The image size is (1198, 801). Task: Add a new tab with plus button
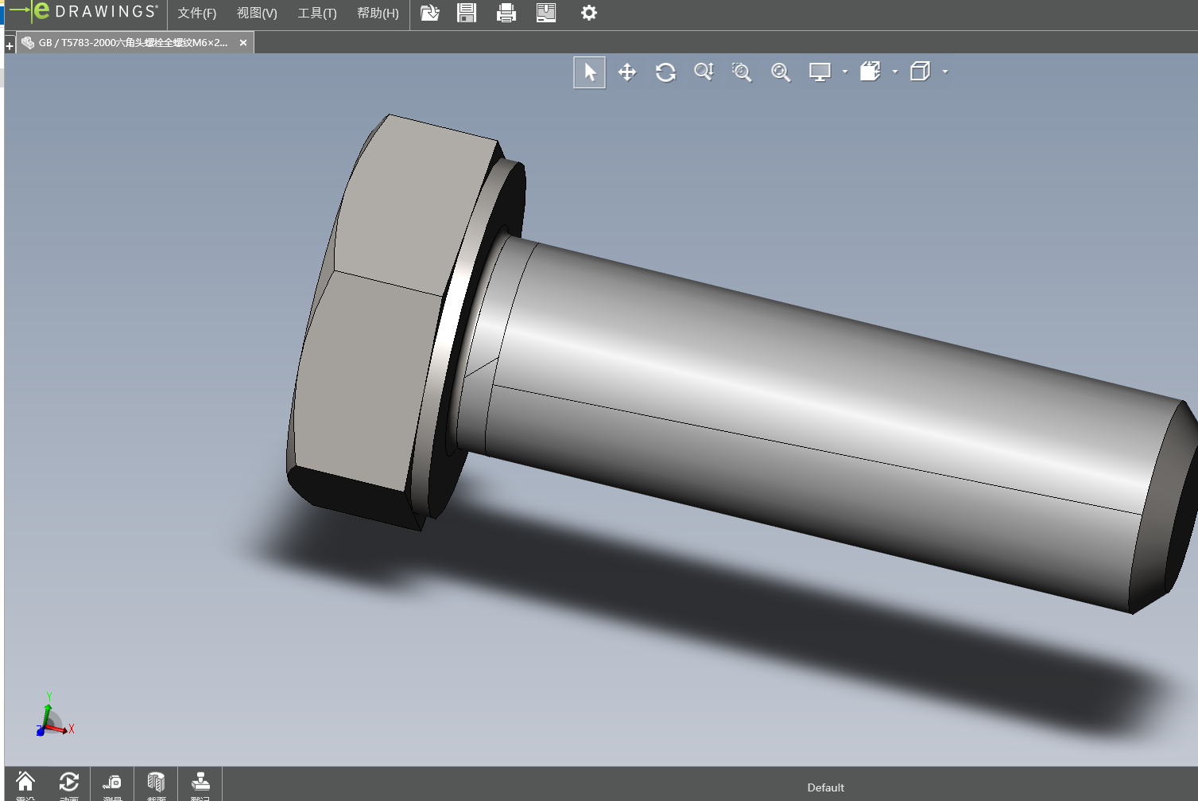pos(10,46)
